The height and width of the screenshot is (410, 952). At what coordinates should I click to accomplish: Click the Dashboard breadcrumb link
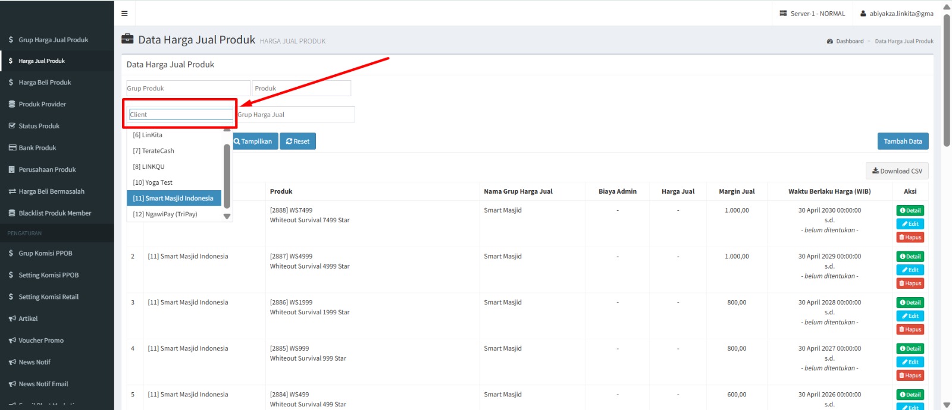point(849,41)
